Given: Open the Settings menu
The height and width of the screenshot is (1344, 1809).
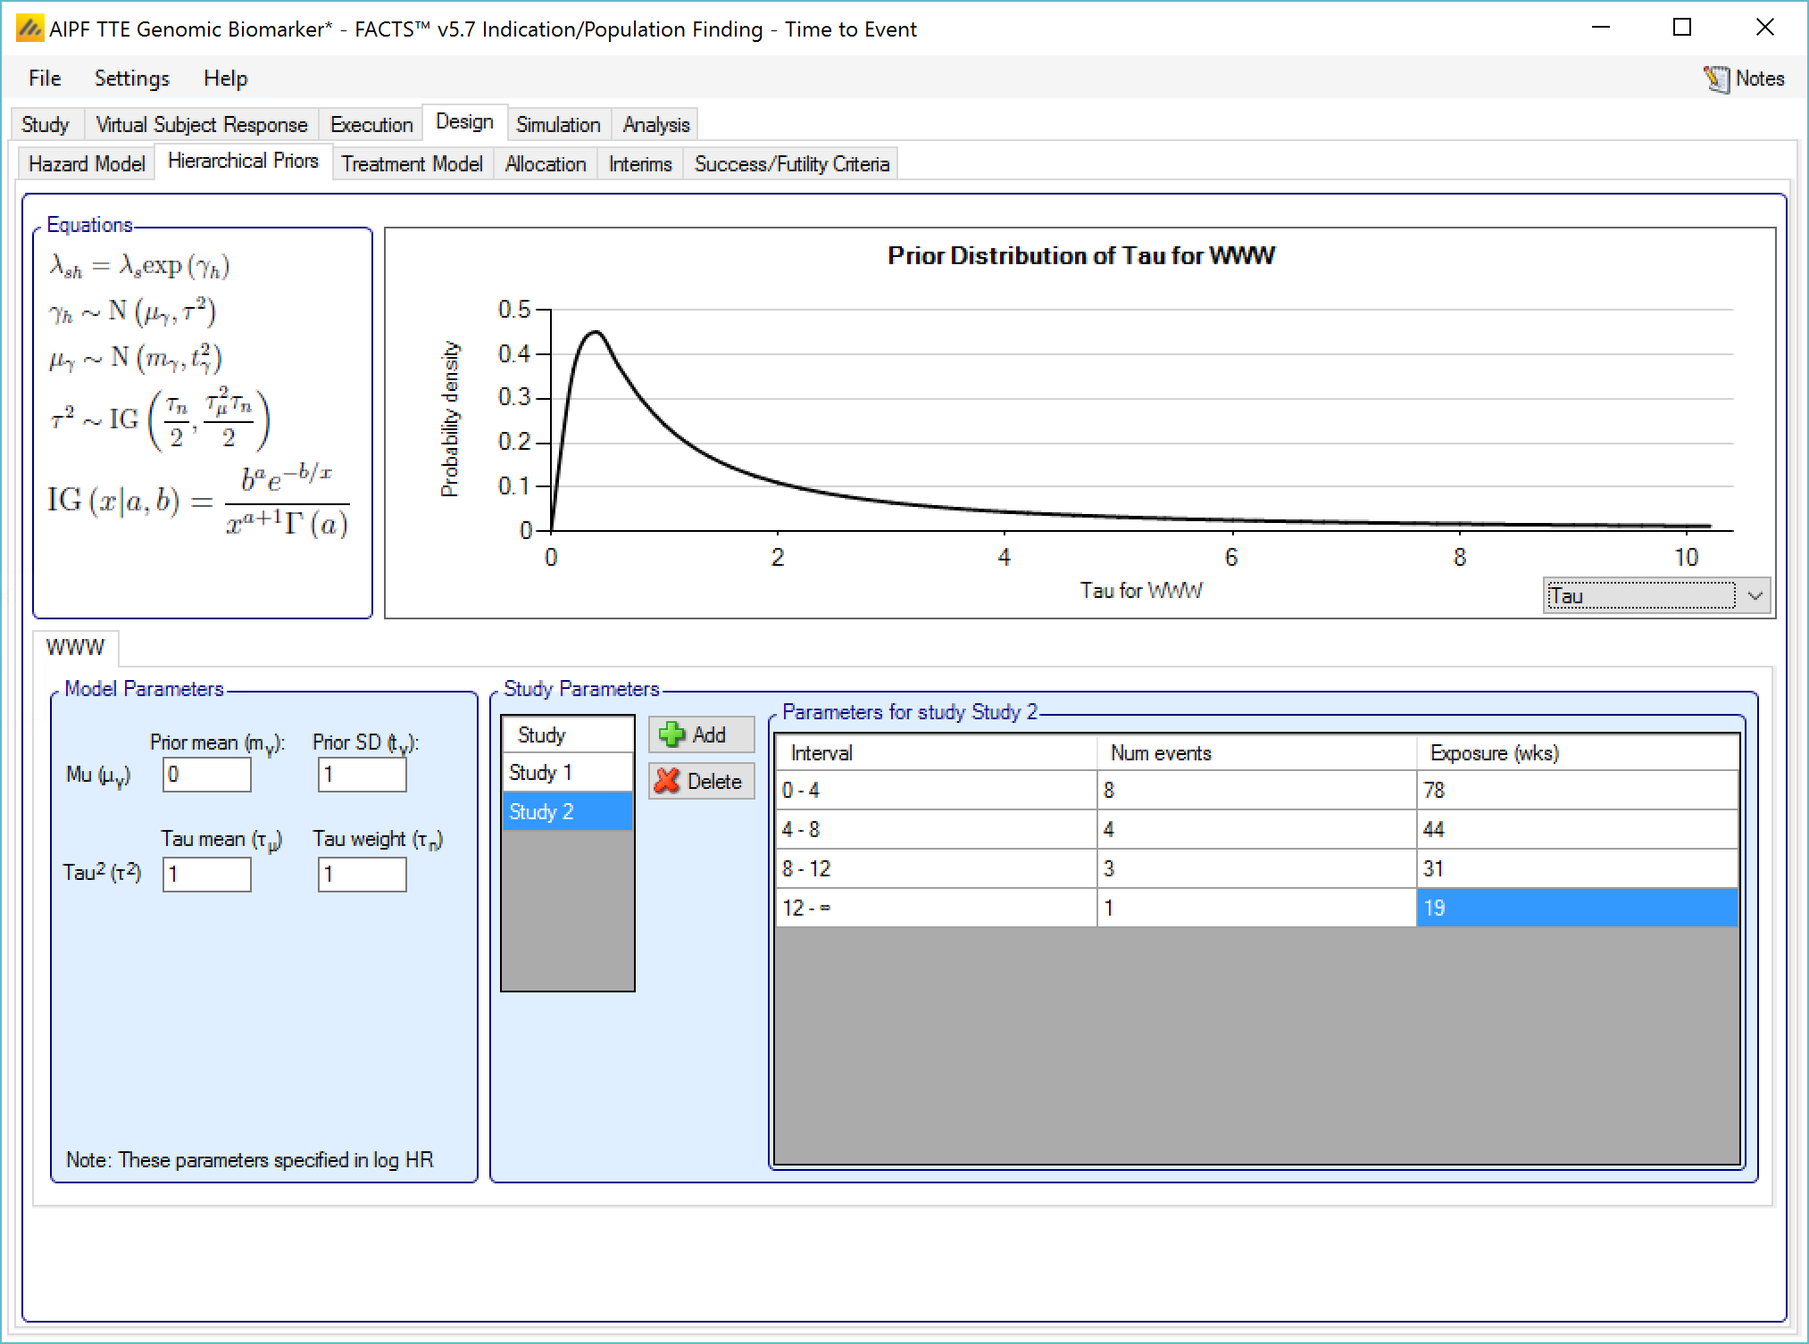Looking at the screenshot, I should pyautogui.click(x=132, y=79).
